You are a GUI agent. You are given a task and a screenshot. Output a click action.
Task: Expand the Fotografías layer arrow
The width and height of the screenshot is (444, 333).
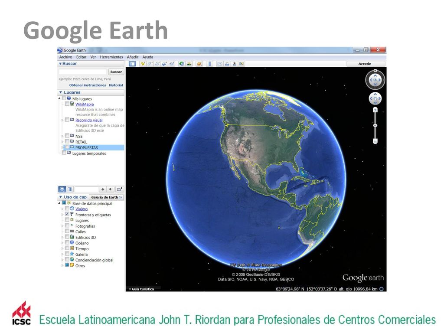62,226
